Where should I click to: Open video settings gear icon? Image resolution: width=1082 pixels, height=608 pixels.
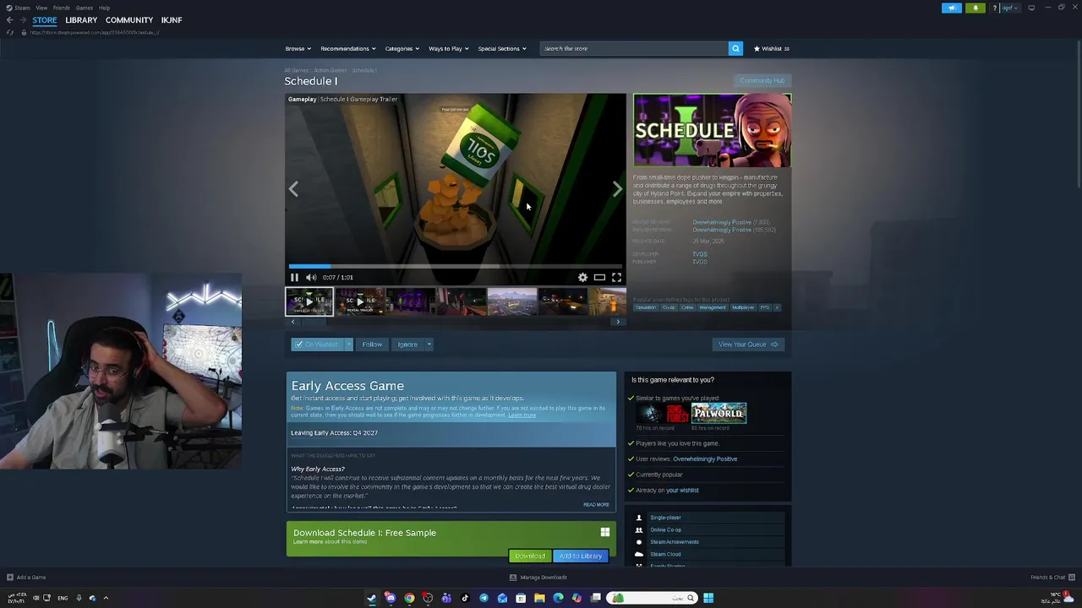(582, 277)
